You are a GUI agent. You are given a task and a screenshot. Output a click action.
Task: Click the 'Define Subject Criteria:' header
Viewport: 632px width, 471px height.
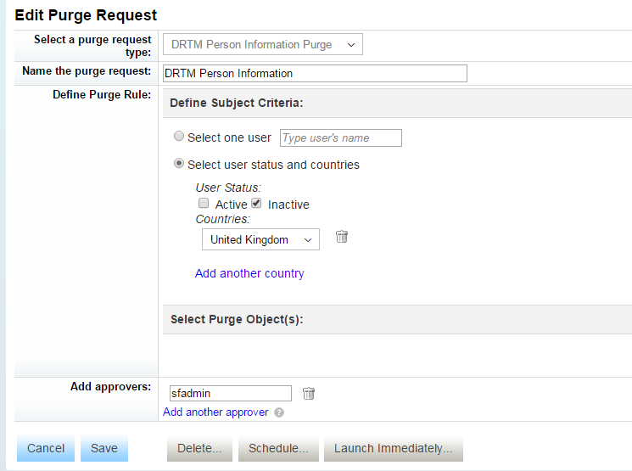(236, 103)
